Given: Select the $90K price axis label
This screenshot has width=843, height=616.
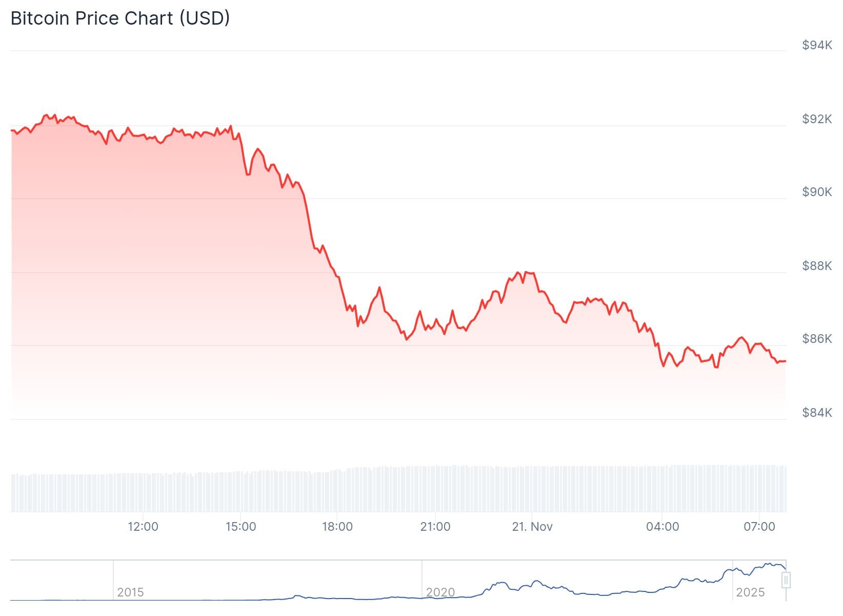Looking at the screenshot, I should point(817,192).
